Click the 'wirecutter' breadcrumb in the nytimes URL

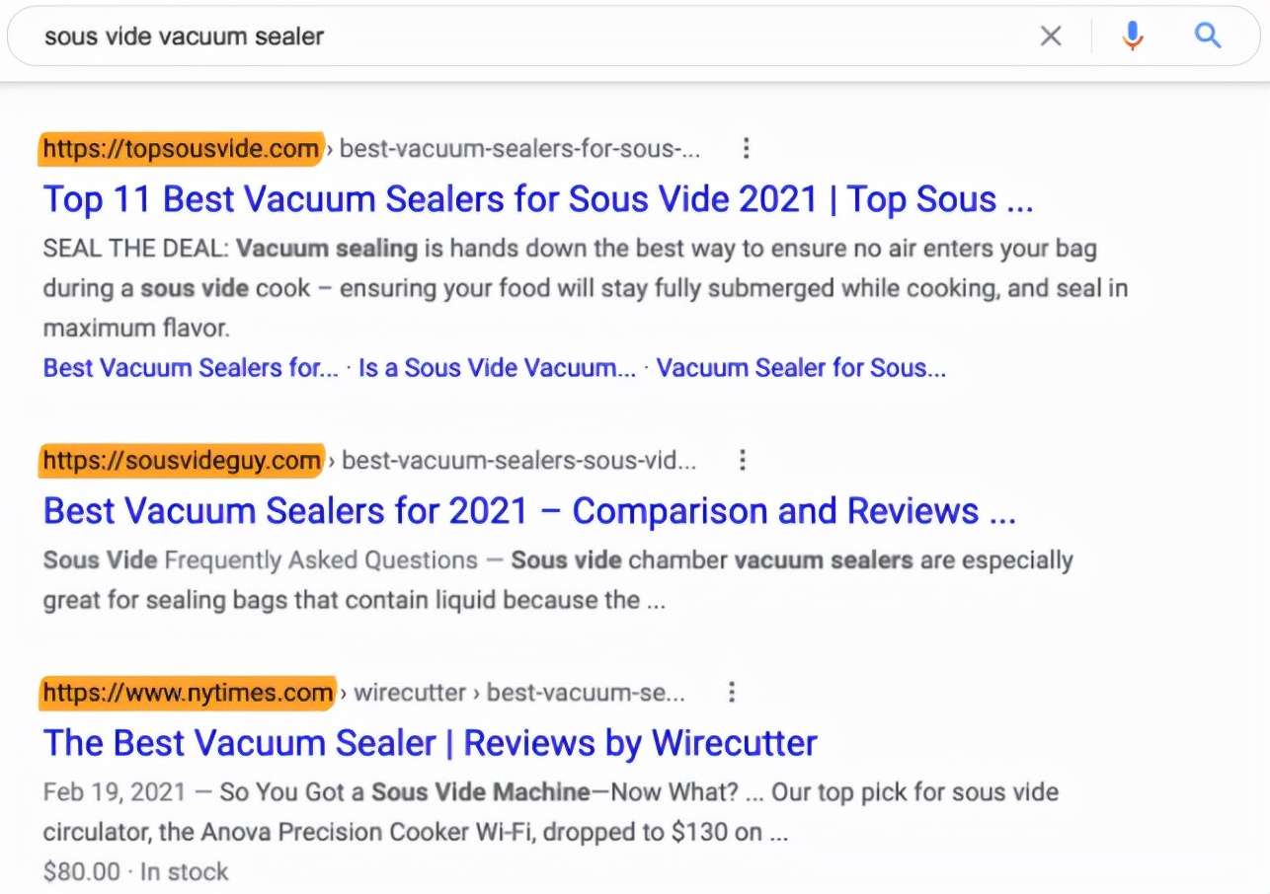pos(410,693)
